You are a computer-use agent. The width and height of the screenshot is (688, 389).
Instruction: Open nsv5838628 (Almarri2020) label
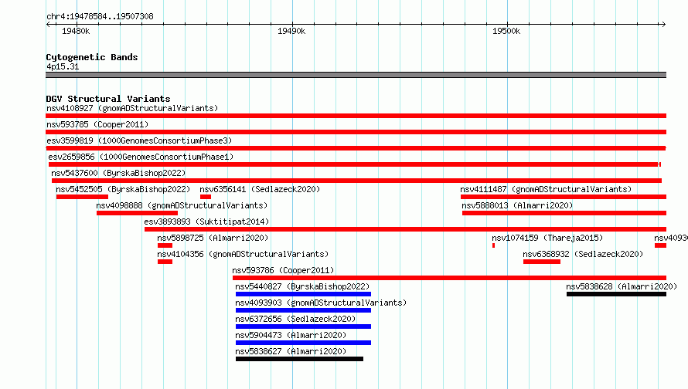(x=622, y=286)
